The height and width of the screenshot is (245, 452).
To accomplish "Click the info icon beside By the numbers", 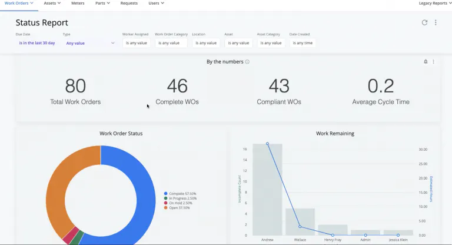I will pos(247,62).
